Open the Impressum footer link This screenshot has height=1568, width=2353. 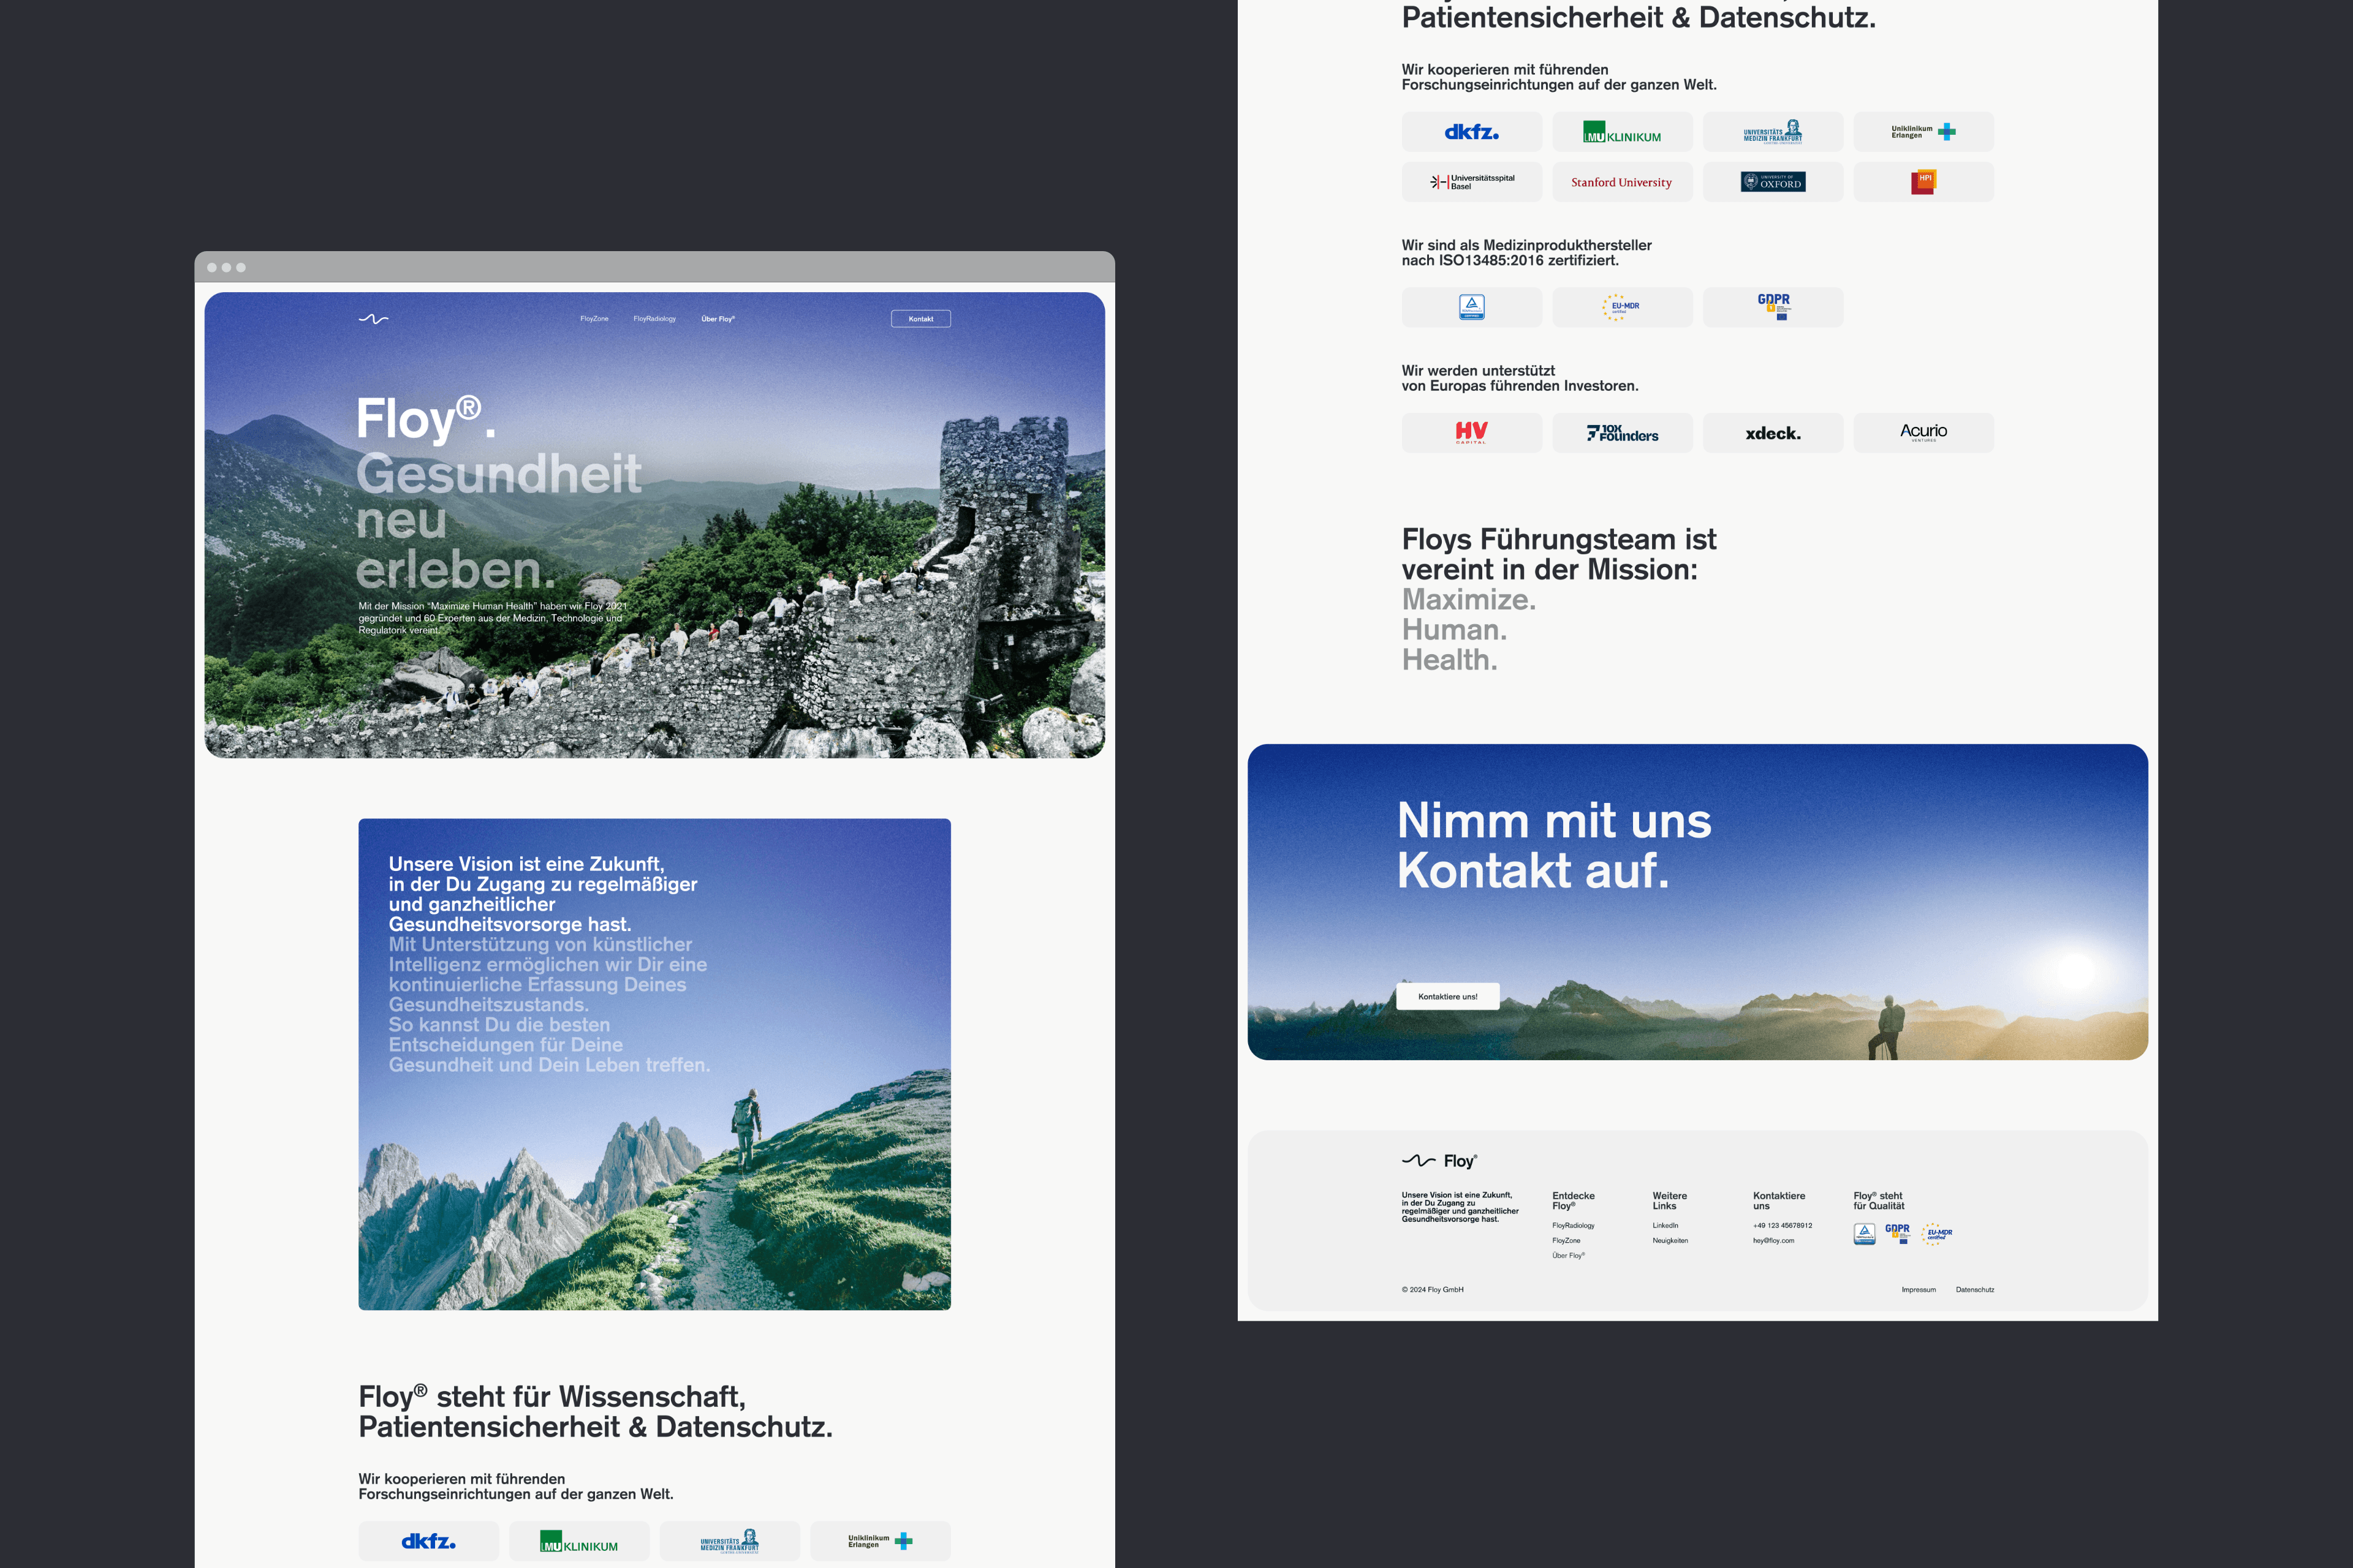[1918, 1290]
